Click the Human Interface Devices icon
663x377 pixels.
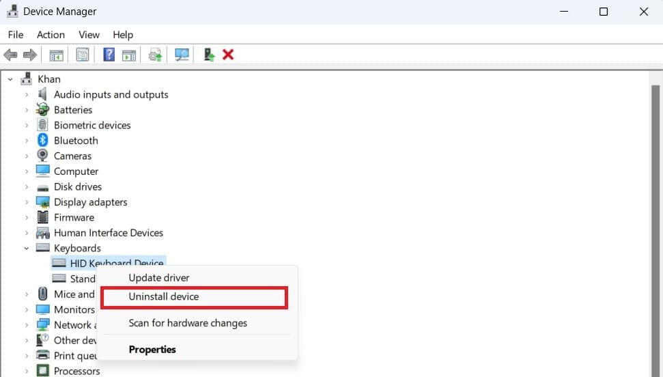tap(43, 233)
